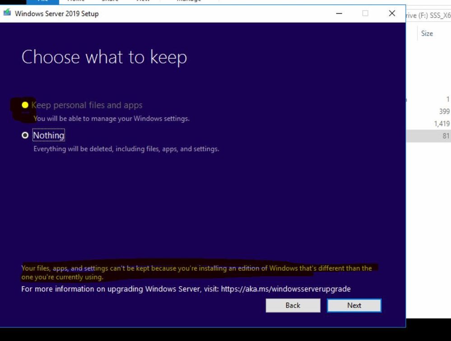
Task: Select Keep personal files and apps option
Action: click(x=25, y=105)
